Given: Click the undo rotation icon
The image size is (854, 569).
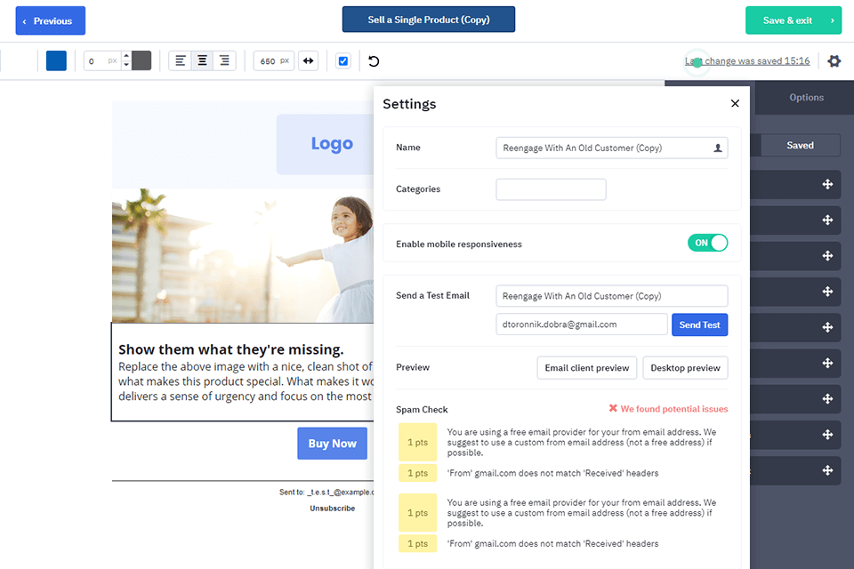Looking at the screenshot, I should 373,60.
